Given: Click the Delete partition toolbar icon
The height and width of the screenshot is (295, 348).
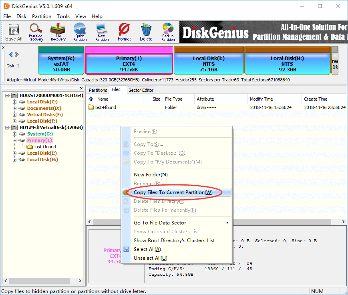Looking at the screenshot, I should (x=146, y=32).
